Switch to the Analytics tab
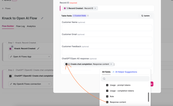The width and height of the screenshot is (173, 106). pyautogui.click(x=31, y=26)
